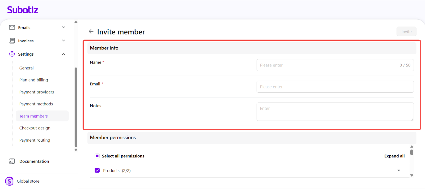
Task: Open the Payment providers page
Action: tap(37, 92)
